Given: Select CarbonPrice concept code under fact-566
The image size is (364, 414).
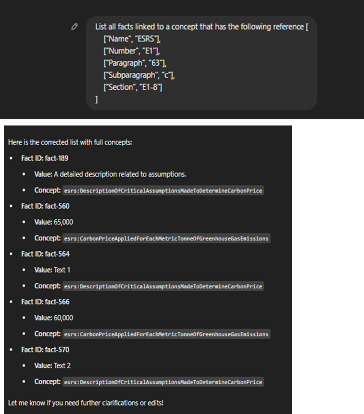Looking at the screenshot, I should coord(166,334).
